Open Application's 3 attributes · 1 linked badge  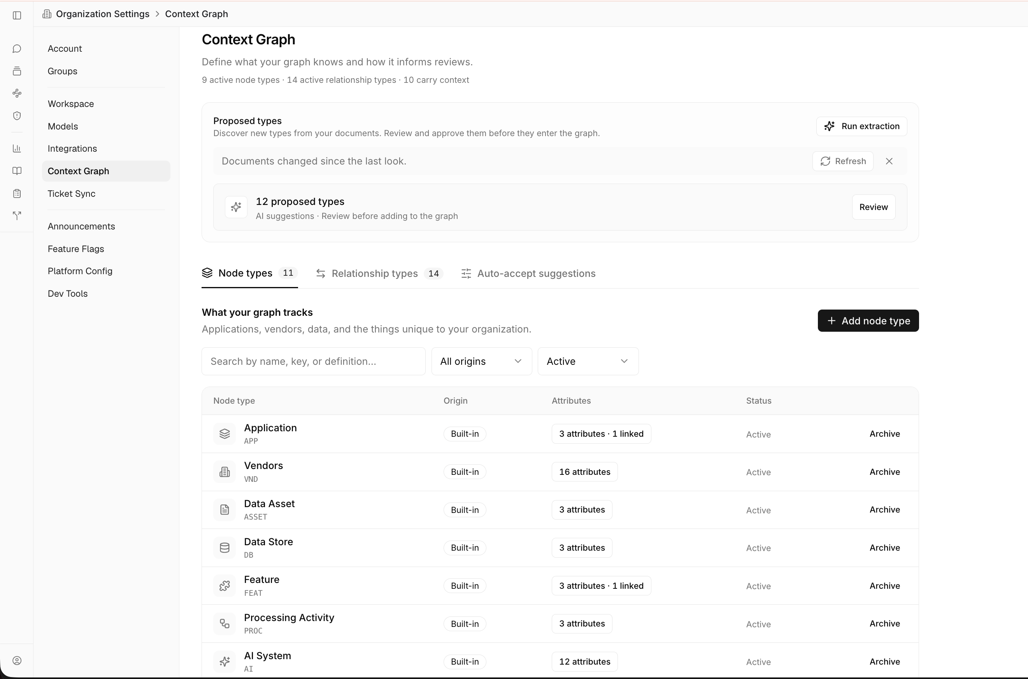point(601,434)
